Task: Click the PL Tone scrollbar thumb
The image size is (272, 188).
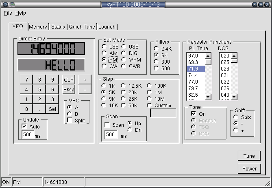Action: click(208, 62)
